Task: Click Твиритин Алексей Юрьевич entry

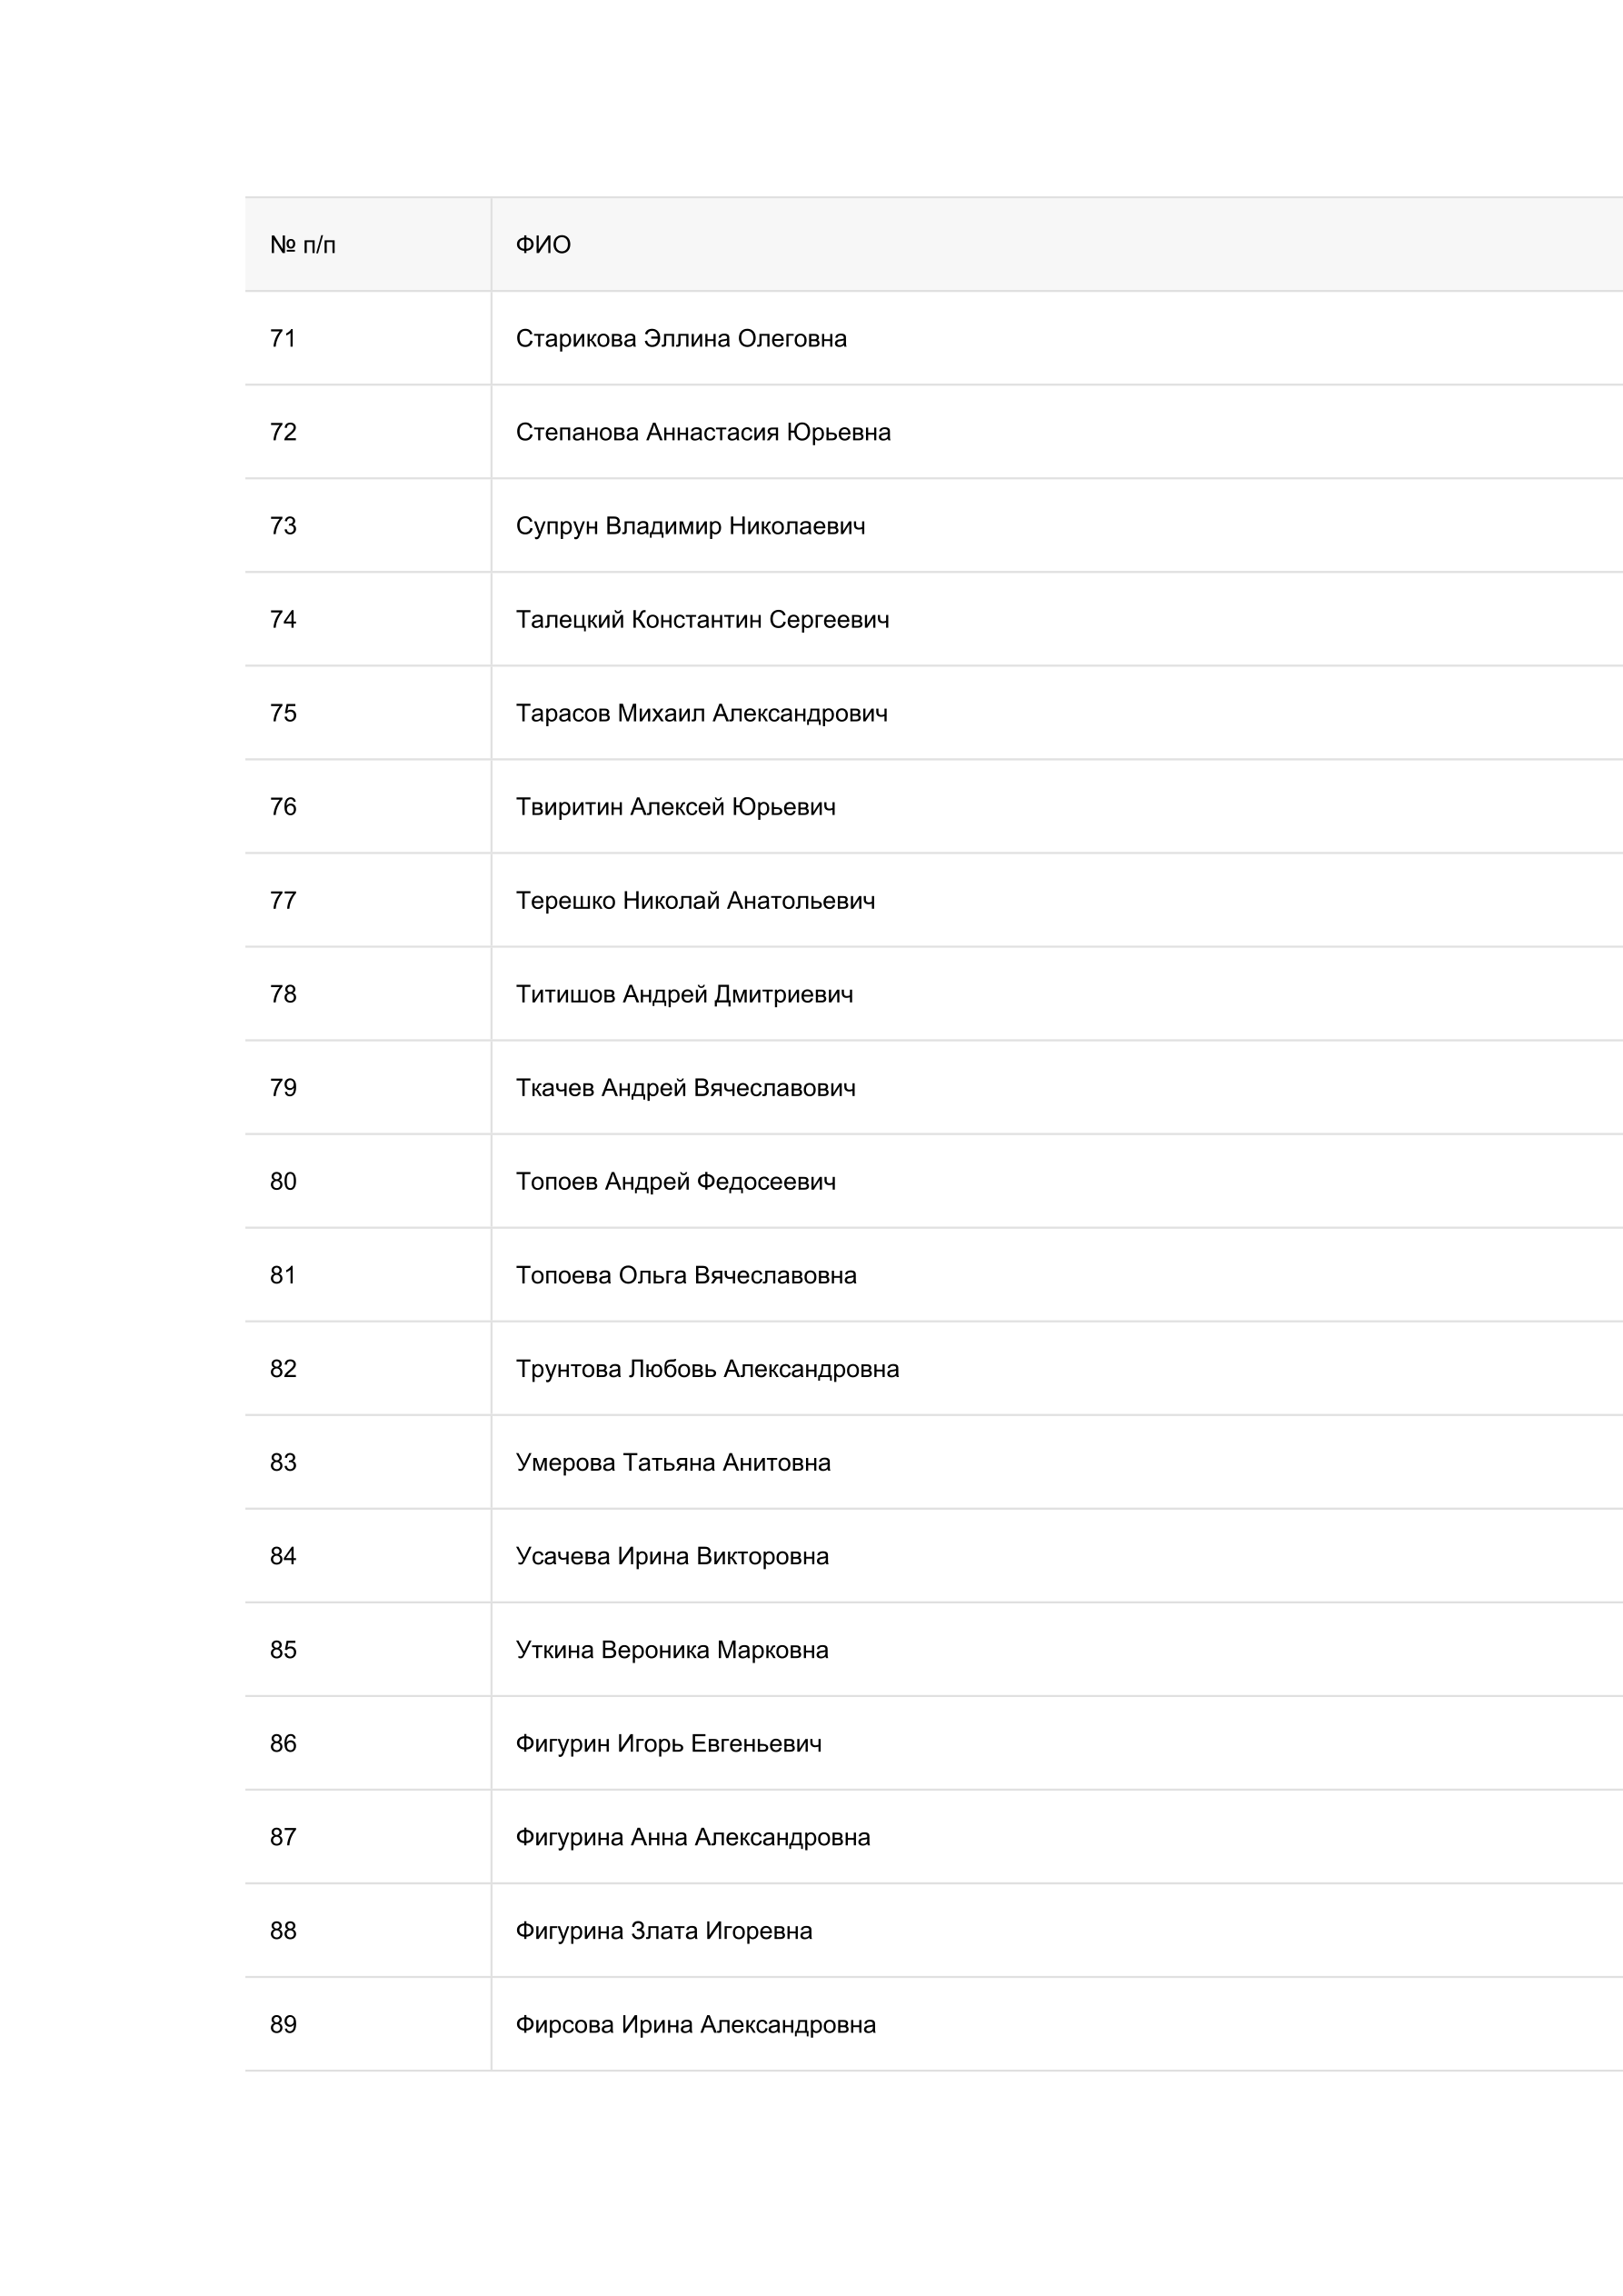Action: [675, 807]
